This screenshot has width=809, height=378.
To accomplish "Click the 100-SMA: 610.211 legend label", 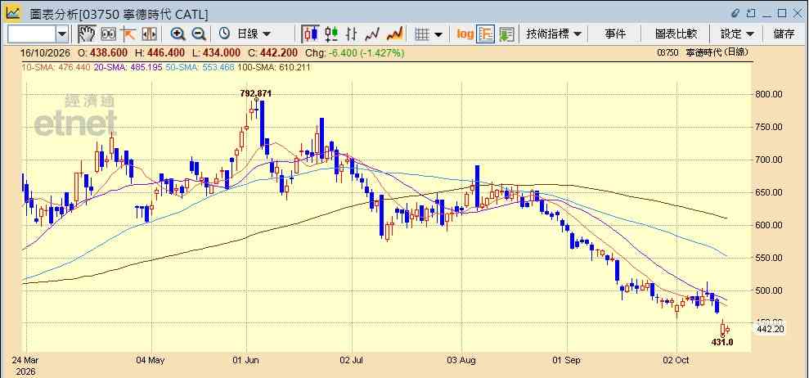I will pos(274,67).
